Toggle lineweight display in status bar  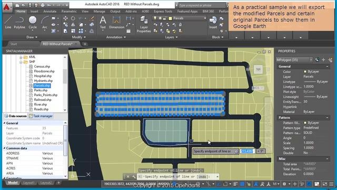(x=235, y=184)
